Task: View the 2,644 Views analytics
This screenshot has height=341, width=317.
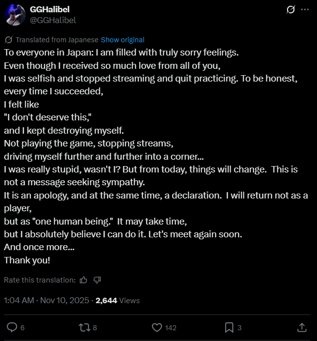Action: click(117, 300)
